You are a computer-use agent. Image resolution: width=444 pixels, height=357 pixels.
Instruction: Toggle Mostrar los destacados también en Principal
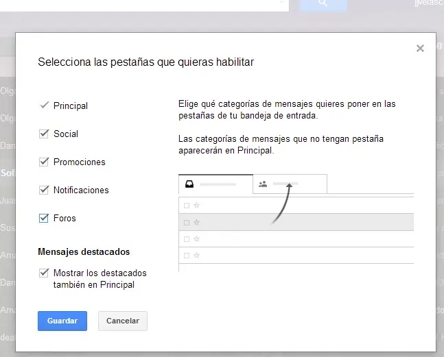coord(44,273)
